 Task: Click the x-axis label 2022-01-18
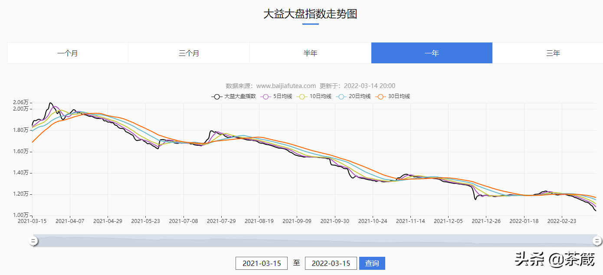524,221
